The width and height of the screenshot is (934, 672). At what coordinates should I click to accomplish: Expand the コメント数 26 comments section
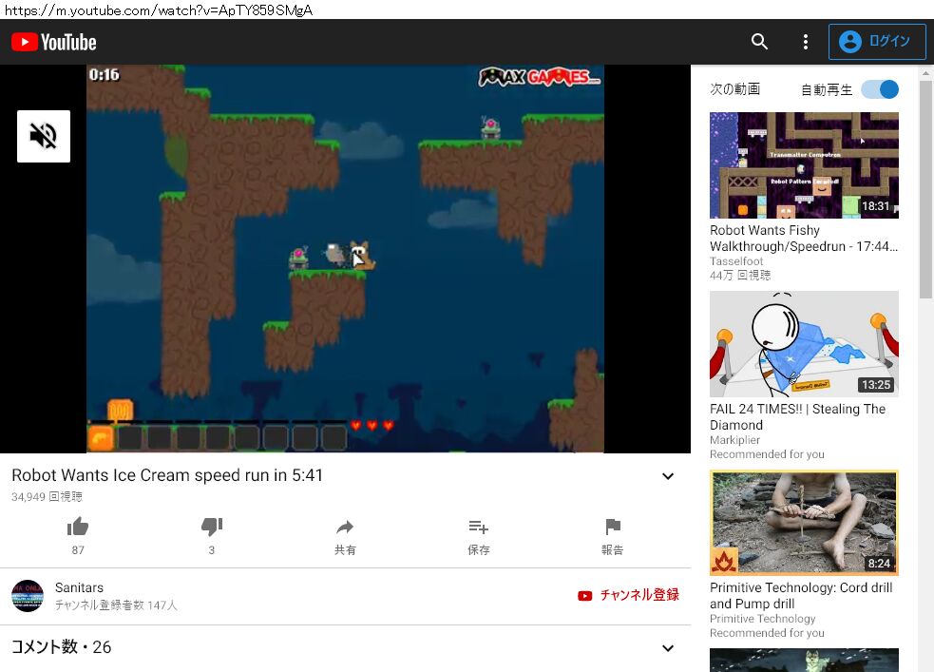(x=668, y=647)
